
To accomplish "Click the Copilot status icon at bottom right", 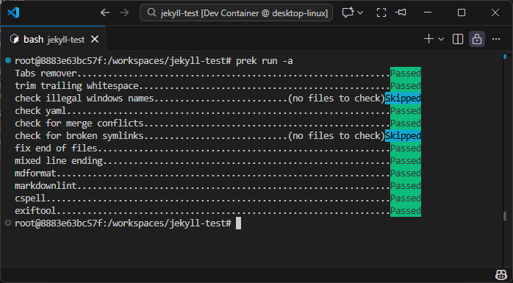I will pos(501,274).
